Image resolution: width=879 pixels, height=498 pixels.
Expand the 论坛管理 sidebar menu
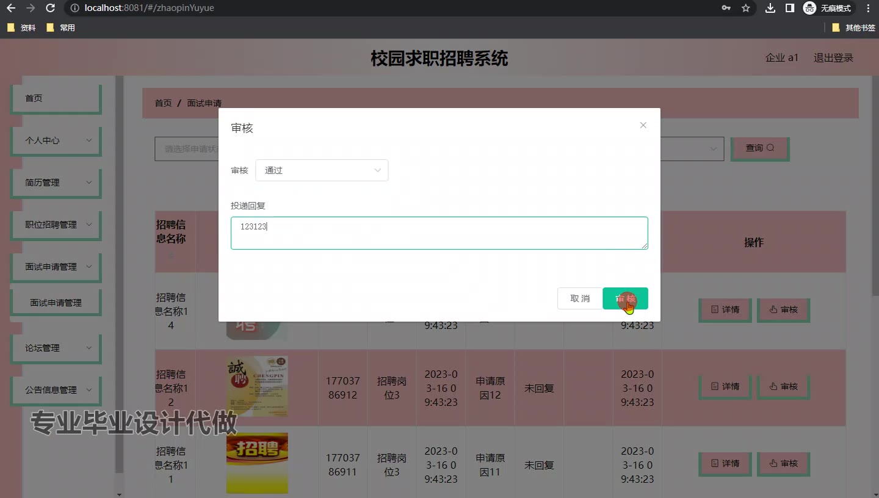click(56, 348)
